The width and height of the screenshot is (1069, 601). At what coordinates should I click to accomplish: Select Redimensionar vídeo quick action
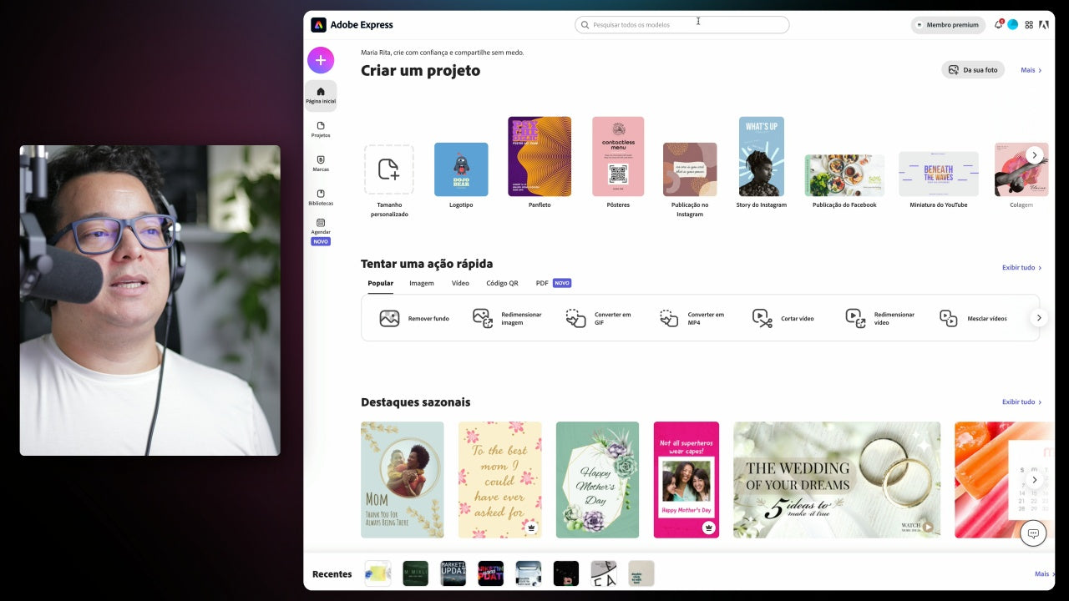tap(880, 318)
